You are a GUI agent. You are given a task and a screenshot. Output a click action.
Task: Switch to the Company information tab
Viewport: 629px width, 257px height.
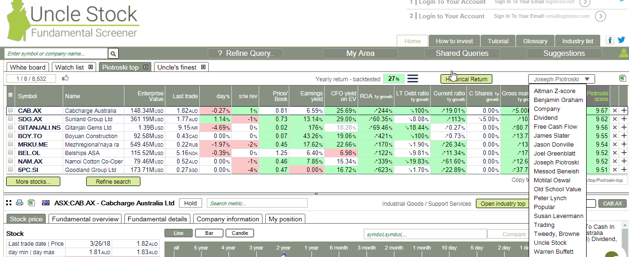coord(228,219)
